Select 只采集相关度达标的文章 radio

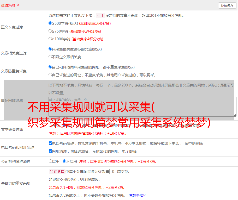tap(50, 49)
